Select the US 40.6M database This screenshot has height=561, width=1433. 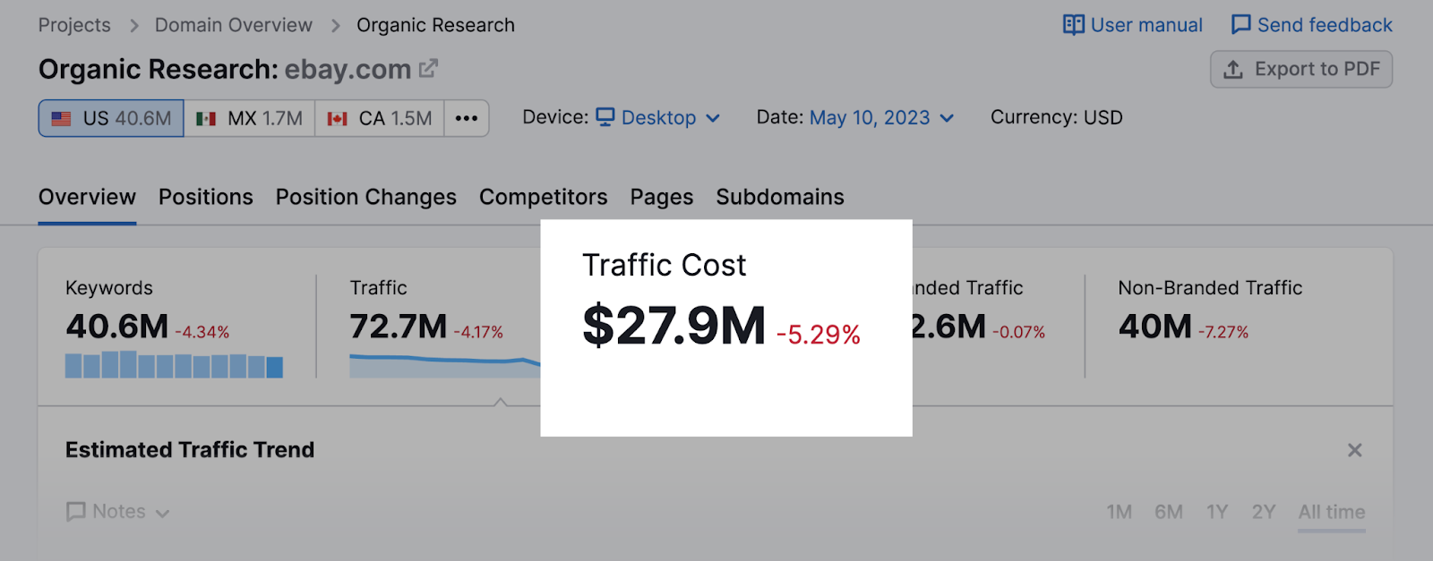[111, 118]
